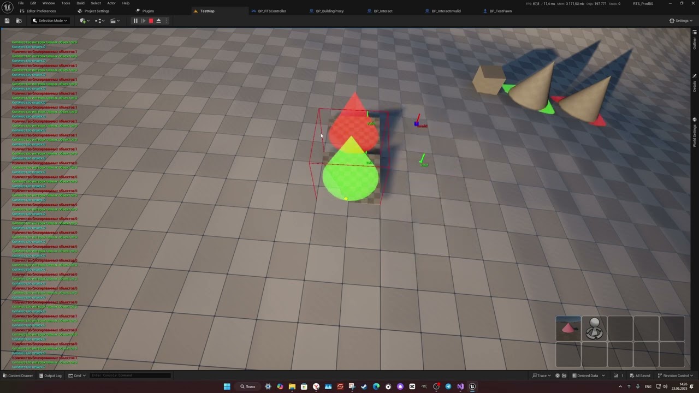
Task: Open the Trace dropdown in the status bar
Action: point(541,376)
